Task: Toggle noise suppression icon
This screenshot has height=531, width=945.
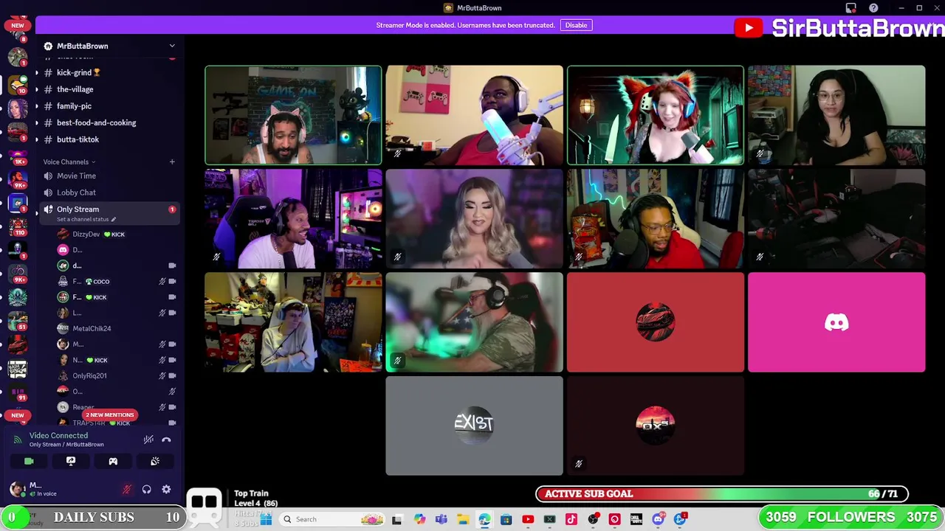Action: (x=148, y=440)
